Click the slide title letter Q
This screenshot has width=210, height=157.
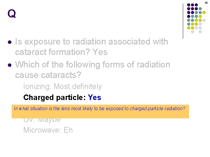[12, 13]
